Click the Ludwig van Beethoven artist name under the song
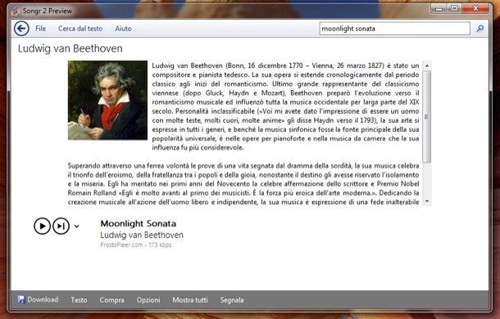Viewport: 500px width, 319px height. pyautogui.click(x=142, y=235)
